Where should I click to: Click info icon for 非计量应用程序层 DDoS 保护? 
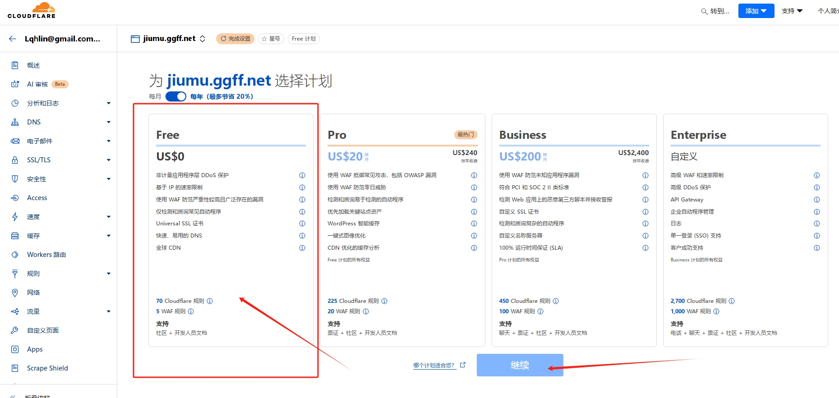[x=302, y=175]
